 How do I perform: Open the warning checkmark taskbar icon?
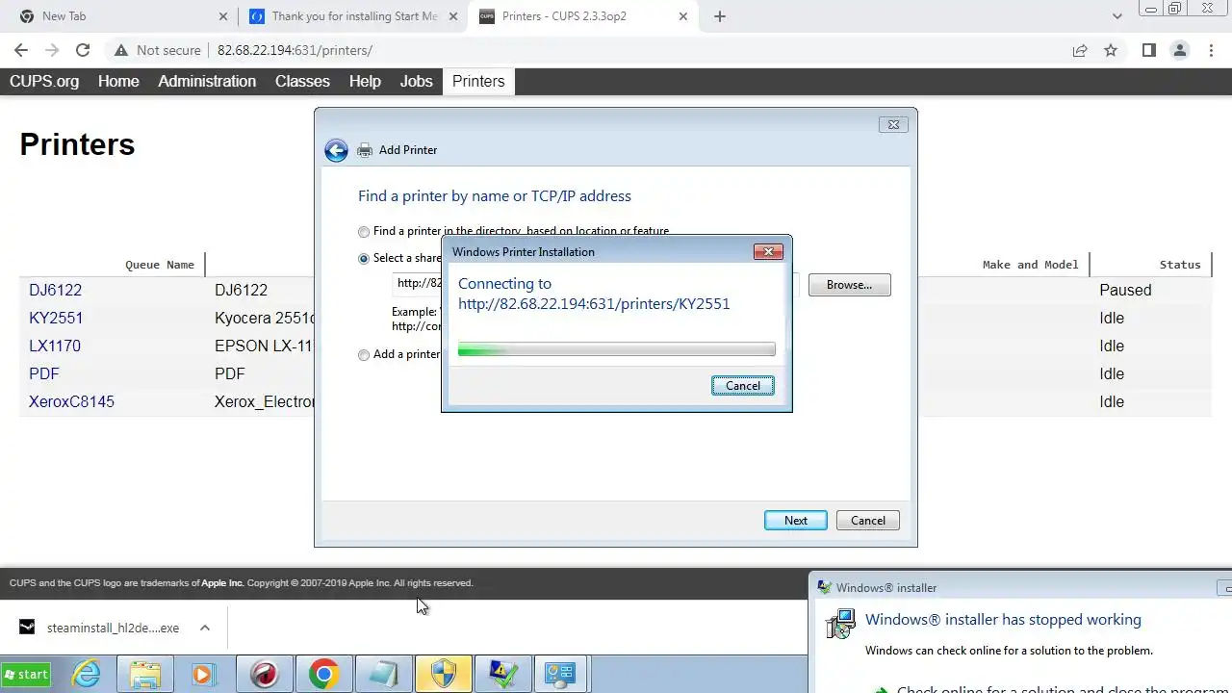(502, 674)
